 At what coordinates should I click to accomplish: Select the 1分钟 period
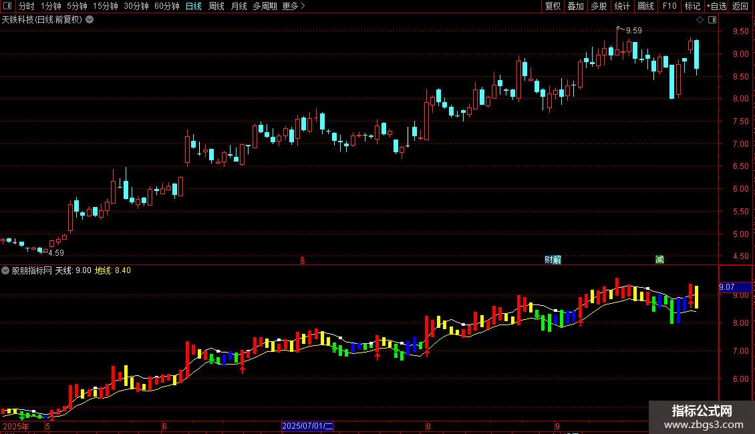point(51,6)
